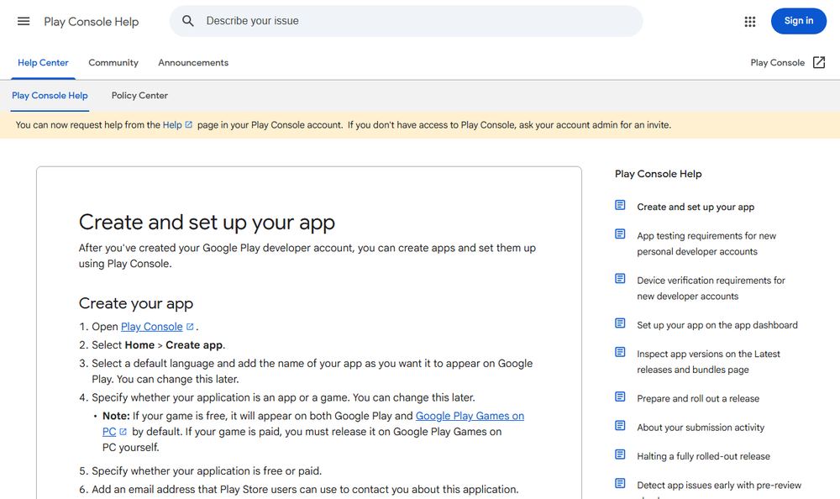Switch to the Community tab

click(113, 63)
